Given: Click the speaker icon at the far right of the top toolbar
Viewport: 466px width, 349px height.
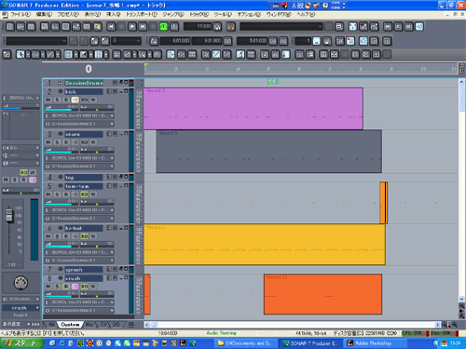Looking at the screenshot, I should point(419,27).
